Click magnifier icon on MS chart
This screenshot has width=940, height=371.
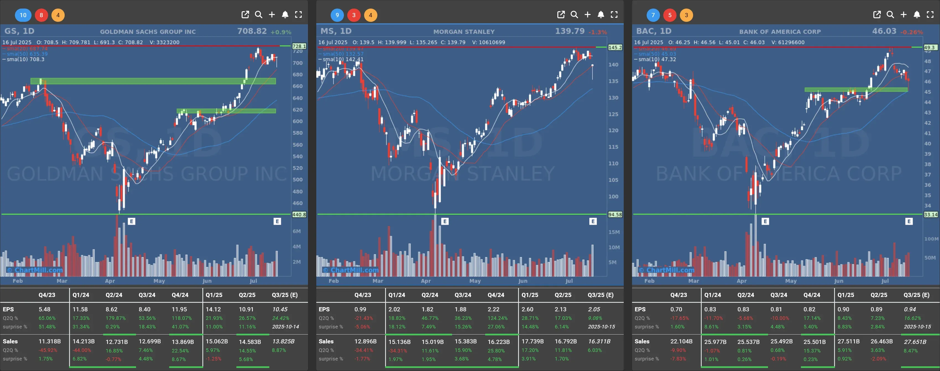pos(574,15)
